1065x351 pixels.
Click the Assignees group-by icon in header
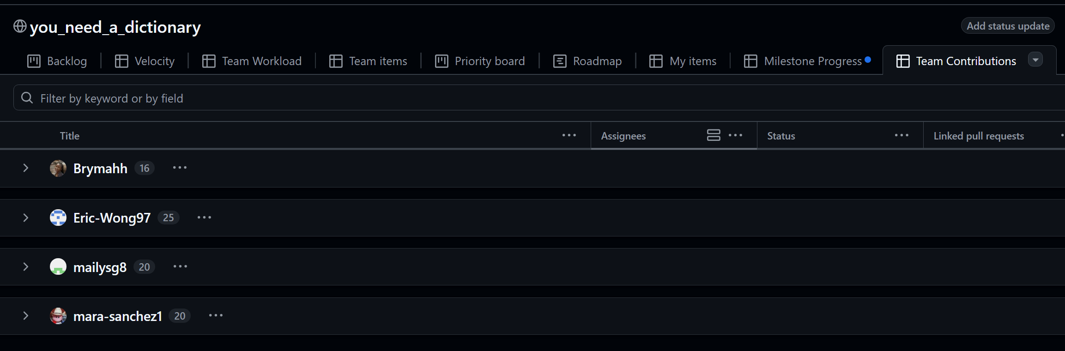pyautogui.click(x=714, y=135)
